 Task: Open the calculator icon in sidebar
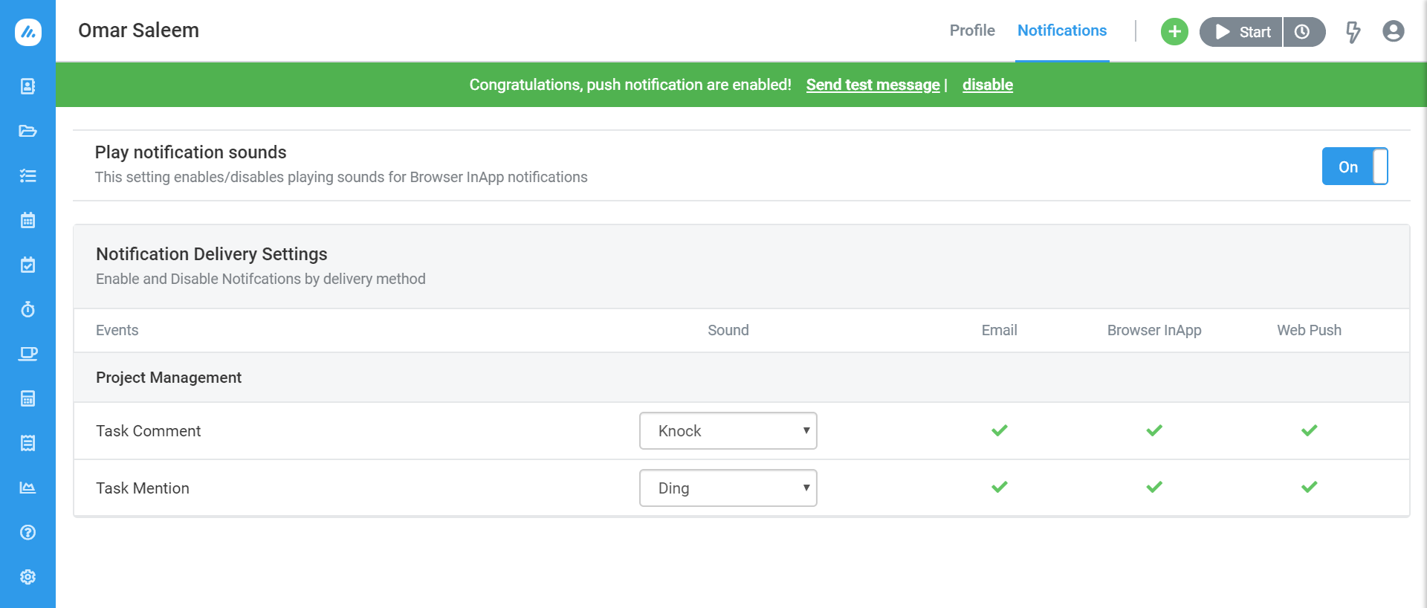click(x=28, y=398)
